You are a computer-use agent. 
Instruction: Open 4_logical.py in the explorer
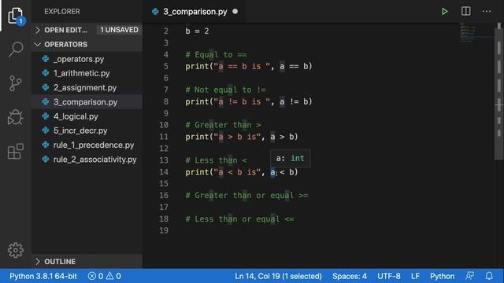[x=87, y=116]
